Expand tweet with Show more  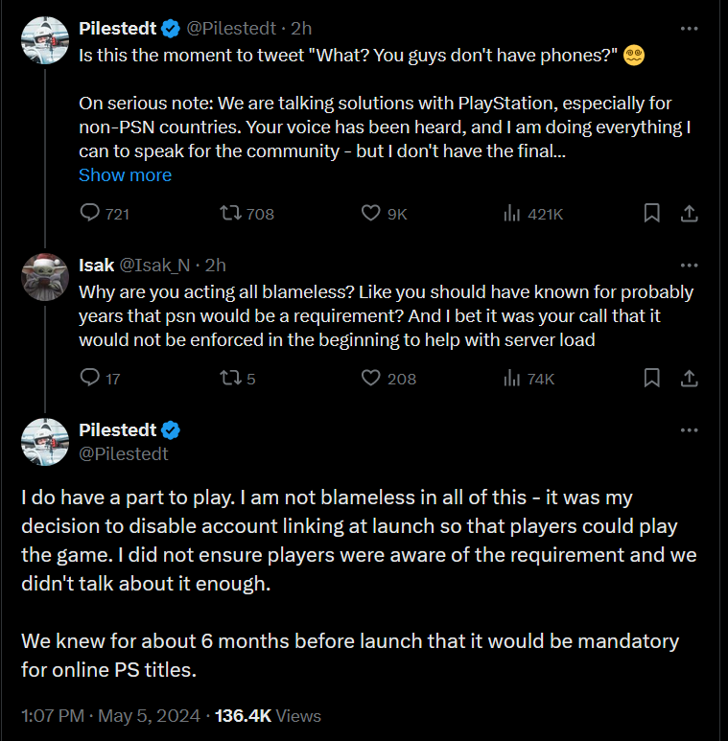tap(125, 175)
